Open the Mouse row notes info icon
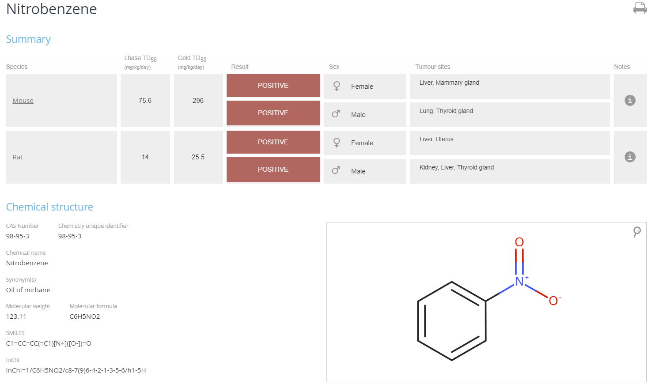This screenshot has height=388, width=652. click(630, 100)
